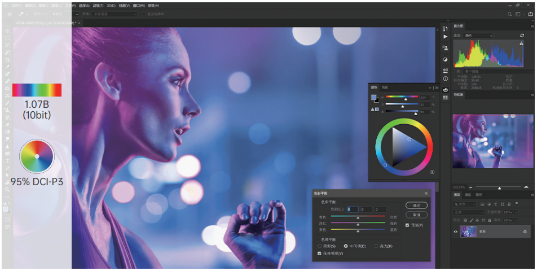Switch to the Channels tab in Layers panel
537x271 pixels.
point(468,195)
